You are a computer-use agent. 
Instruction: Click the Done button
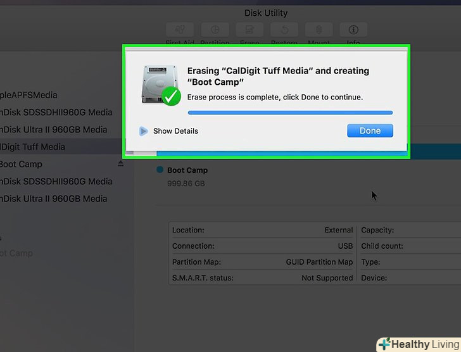pyautogui.click(x=370, y=130)
